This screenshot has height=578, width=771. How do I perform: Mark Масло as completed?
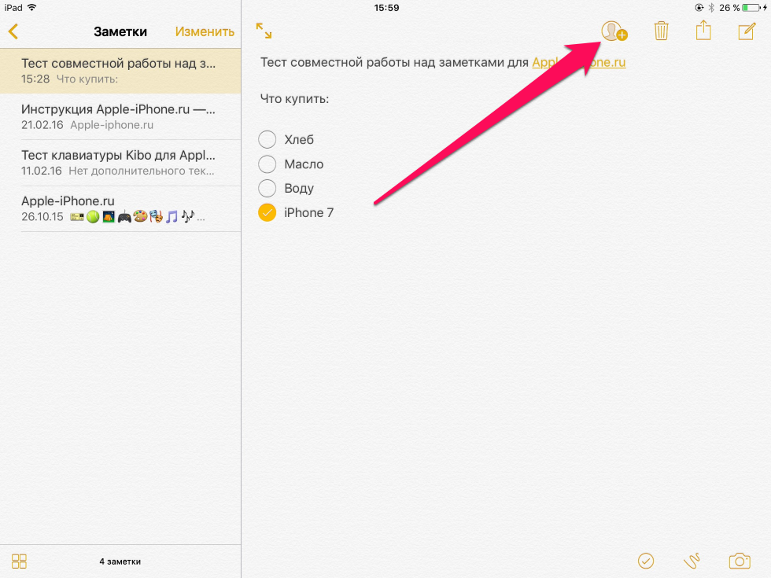pyautogui.click(x=267, y=164)
